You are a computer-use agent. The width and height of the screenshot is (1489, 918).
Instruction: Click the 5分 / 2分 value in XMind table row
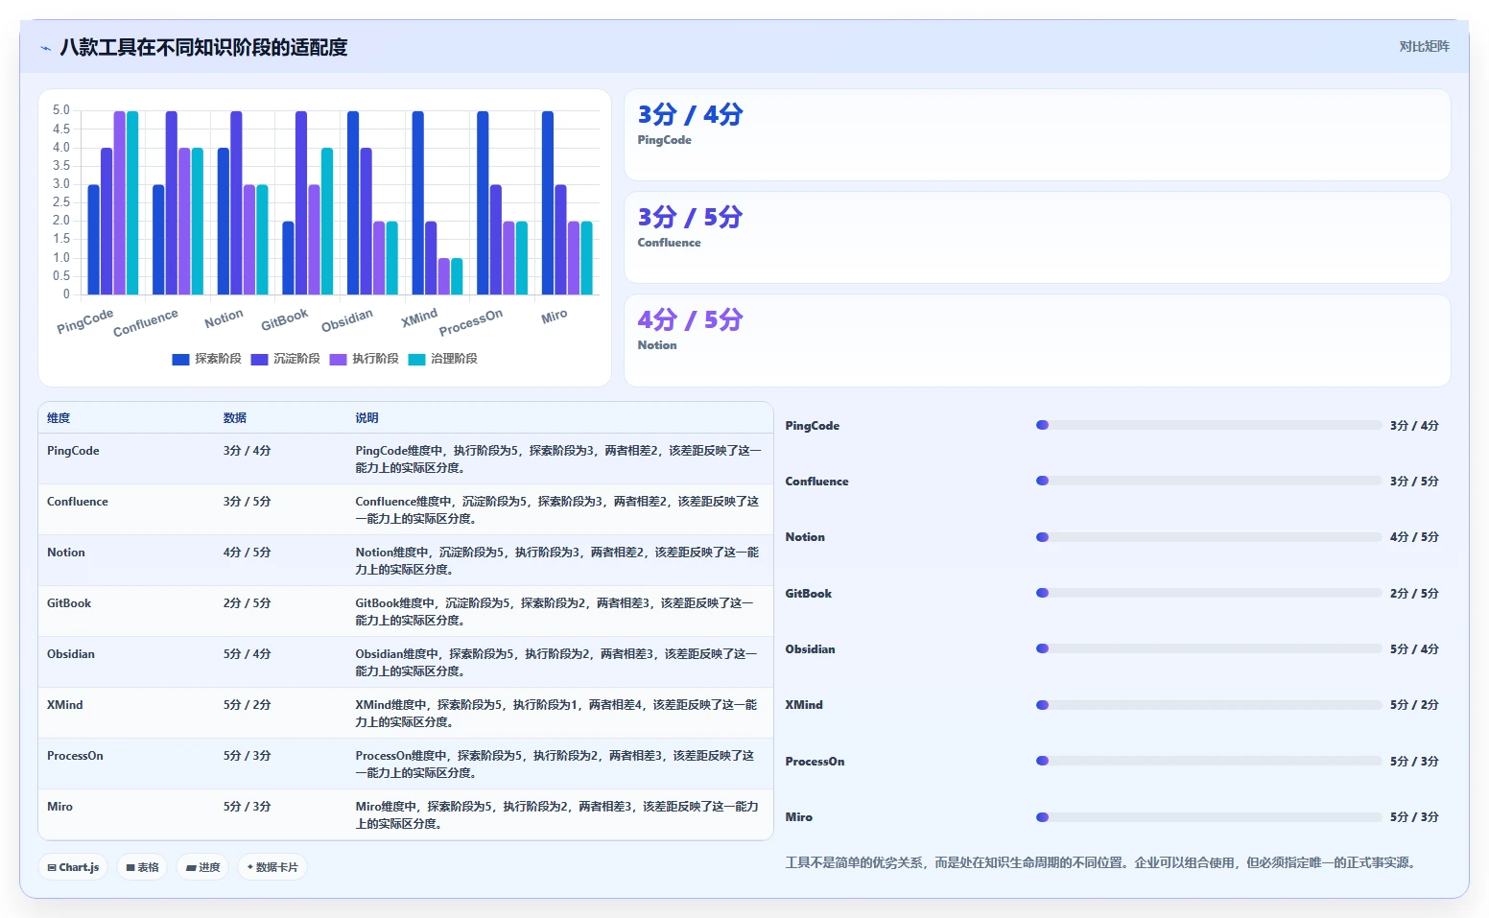pos(248,705)
